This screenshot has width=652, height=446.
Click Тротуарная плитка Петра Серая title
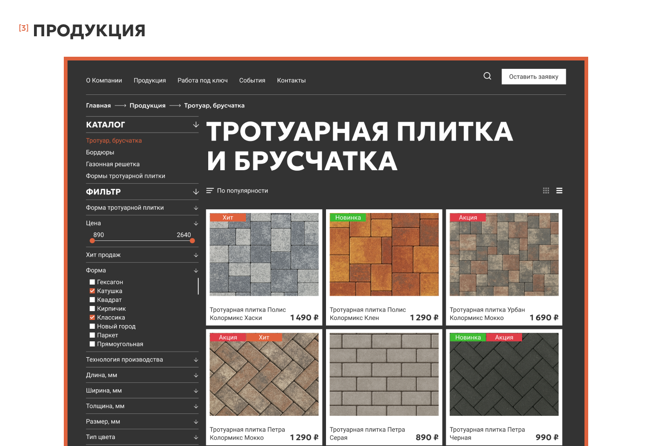[367, 433]
